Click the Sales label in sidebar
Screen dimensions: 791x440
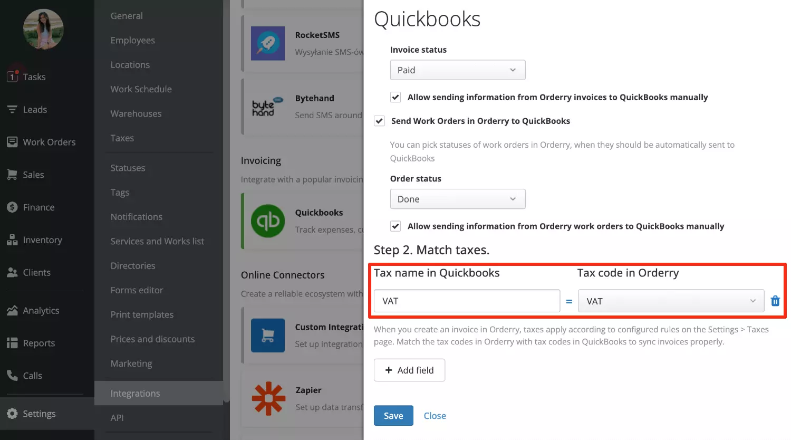pyautogui.click(x=33, y=175)
